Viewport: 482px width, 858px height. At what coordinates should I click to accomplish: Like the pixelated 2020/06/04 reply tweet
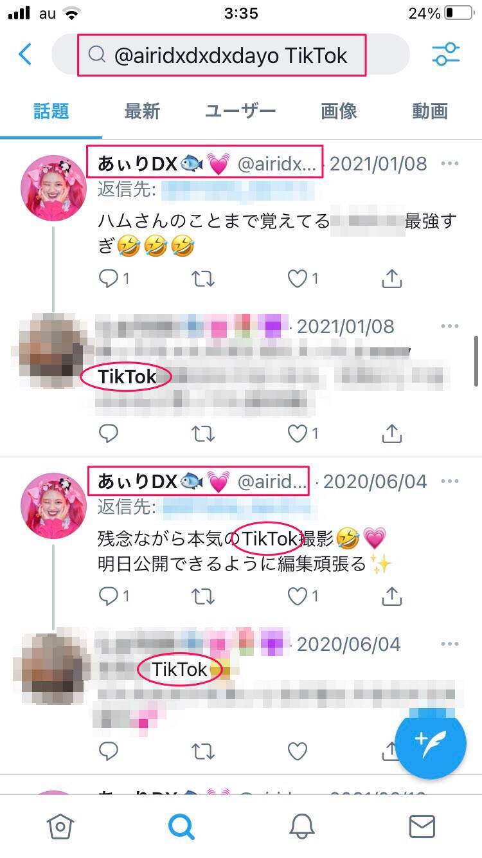click(298, 751)
